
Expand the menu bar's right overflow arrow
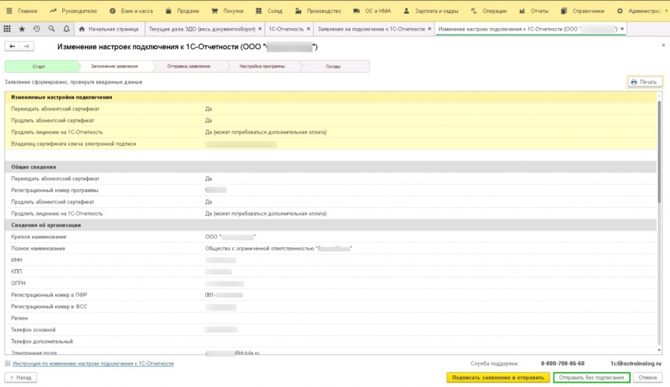tap(666, 10)
